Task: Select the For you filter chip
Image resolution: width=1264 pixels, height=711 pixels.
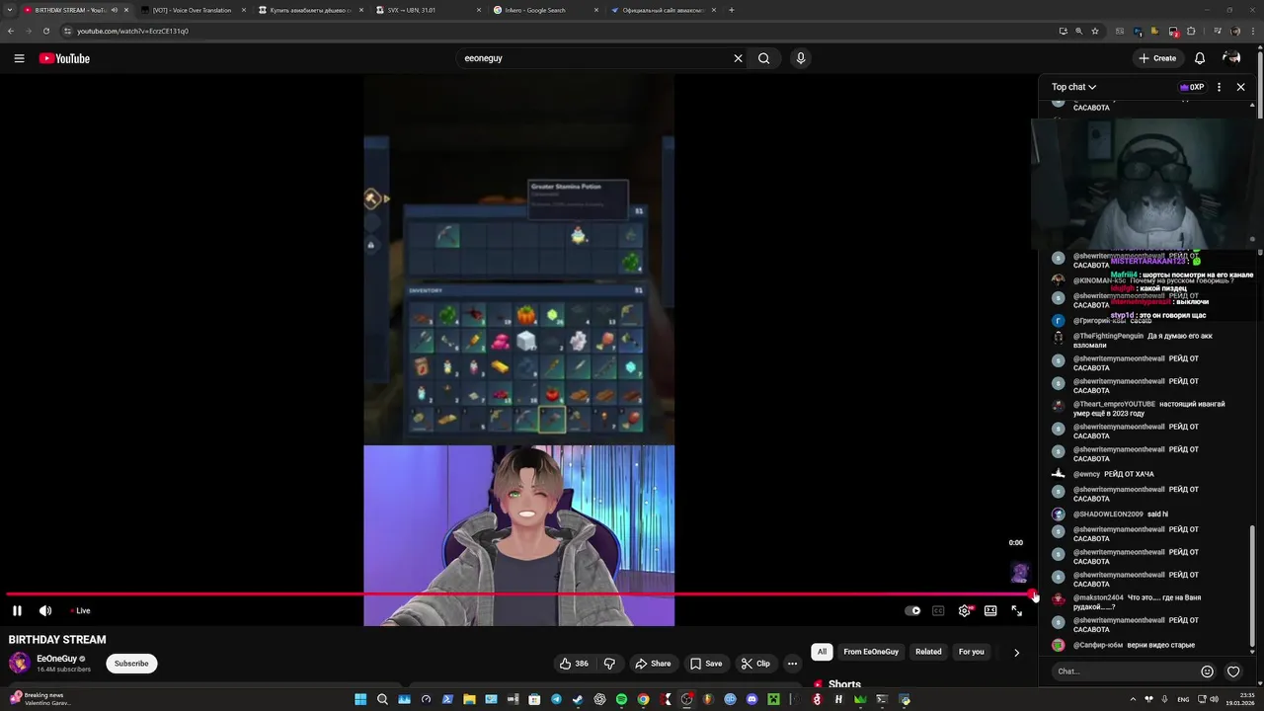Action: pos(971,652)
